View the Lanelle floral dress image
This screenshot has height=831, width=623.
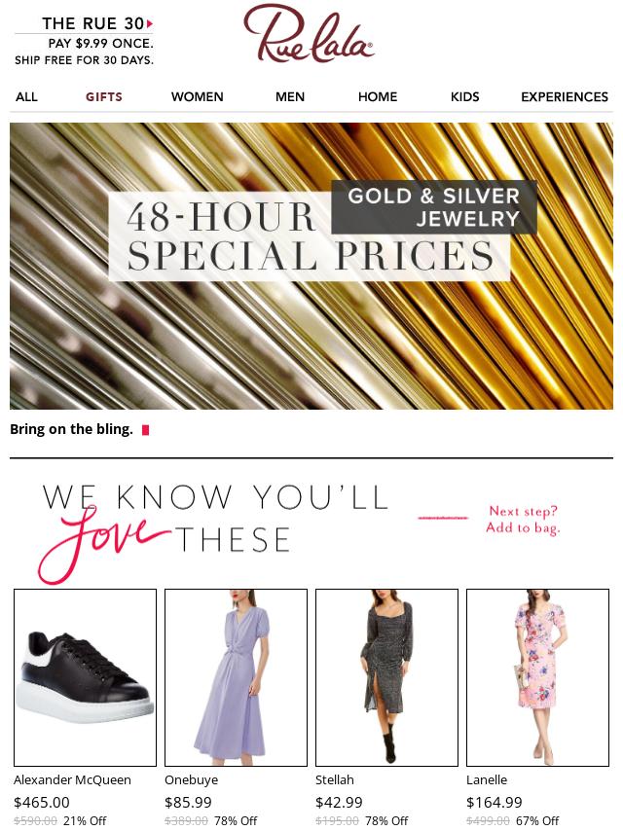click(537, 677)
